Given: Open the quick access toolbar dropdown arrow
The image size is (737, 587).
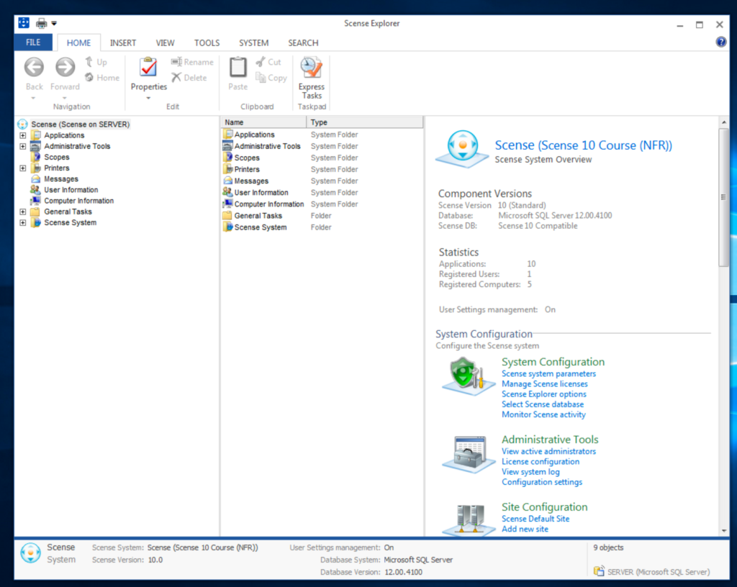Looking at the screenshot, I should pyautogui.click(x=54, y=23).
